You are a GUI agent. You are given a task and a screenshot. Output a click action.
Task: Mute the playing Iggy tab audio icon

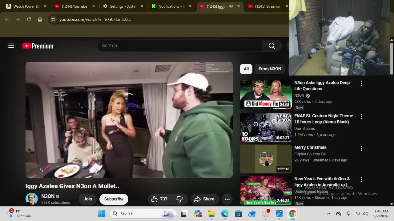[x=231, y=6]
